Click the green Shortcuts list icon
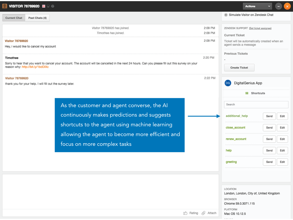The image size is (293, 220). tap(247, 93)
